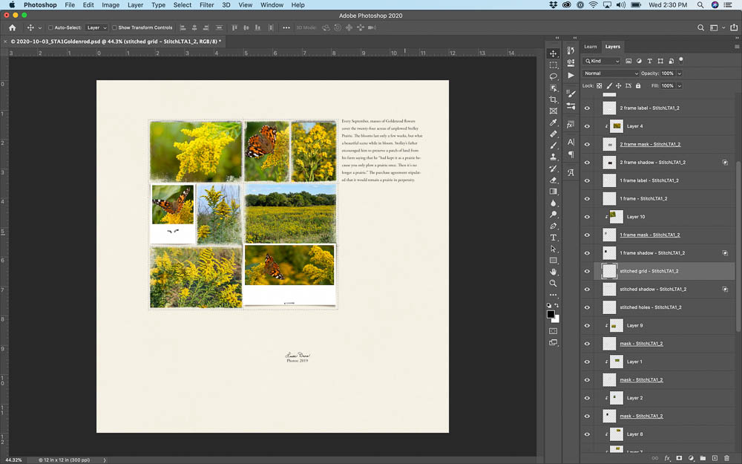Enable Show Transform Controls checkbox
This screenshot has height=464, width=742.
coord(114,27)
